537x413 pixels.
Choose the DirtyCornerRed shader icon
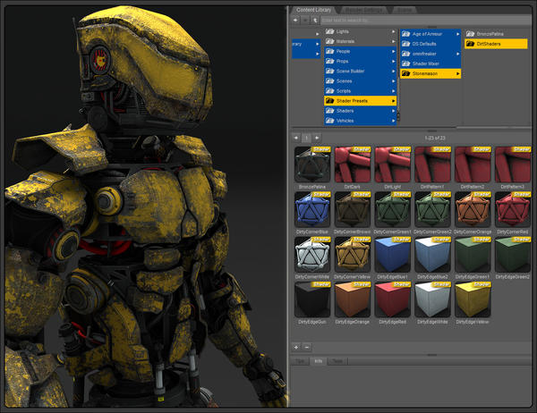coord(513,209)
